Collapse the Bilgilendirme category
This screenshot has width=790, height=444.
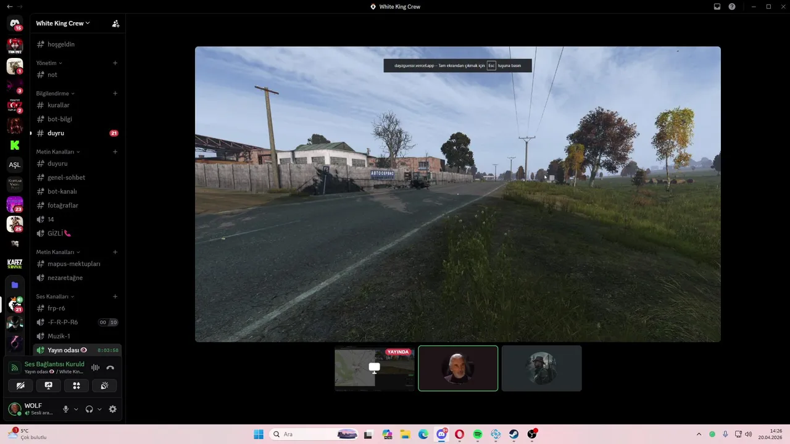point(55,94)
